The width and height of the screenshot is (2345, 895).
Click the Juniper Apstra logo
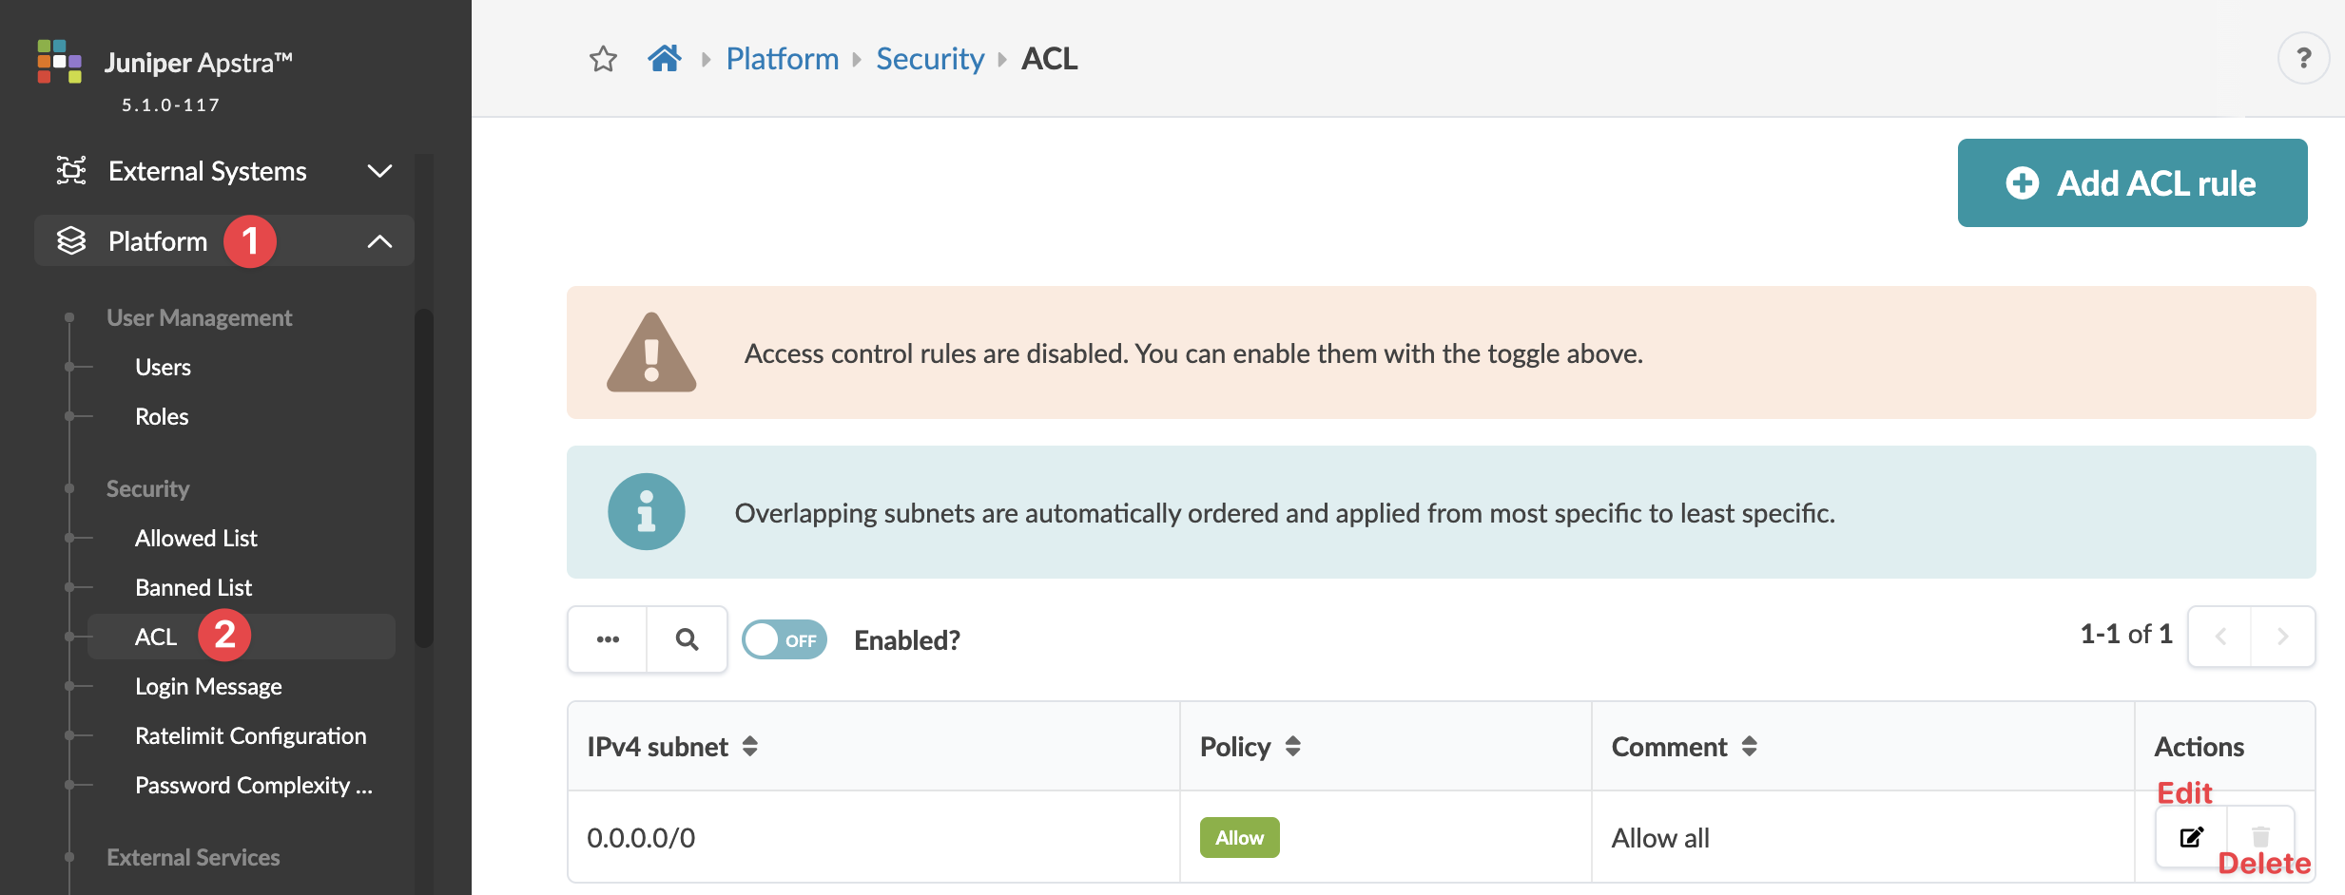pyautogui.click(x=59, y=62)
